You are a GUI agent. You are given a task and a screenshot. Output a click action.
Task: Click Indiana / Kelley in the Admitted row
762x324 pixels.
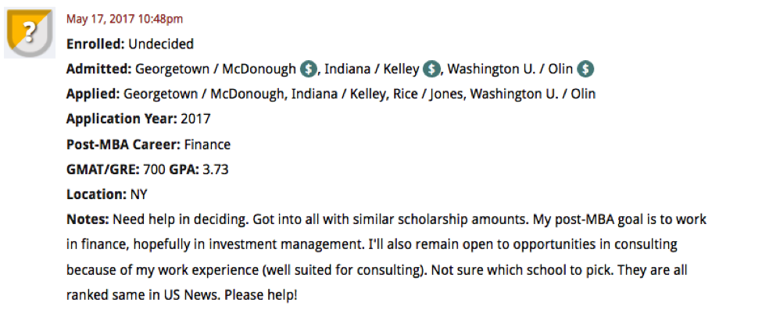(372, 69)
